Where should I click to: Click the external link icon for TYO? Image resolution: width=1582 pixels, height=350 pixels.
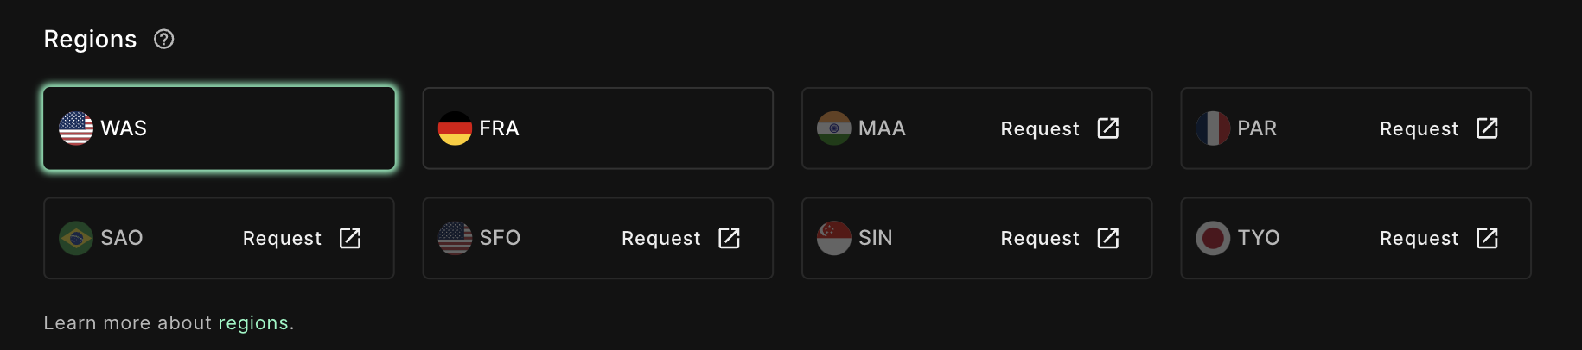(1487, 238)
